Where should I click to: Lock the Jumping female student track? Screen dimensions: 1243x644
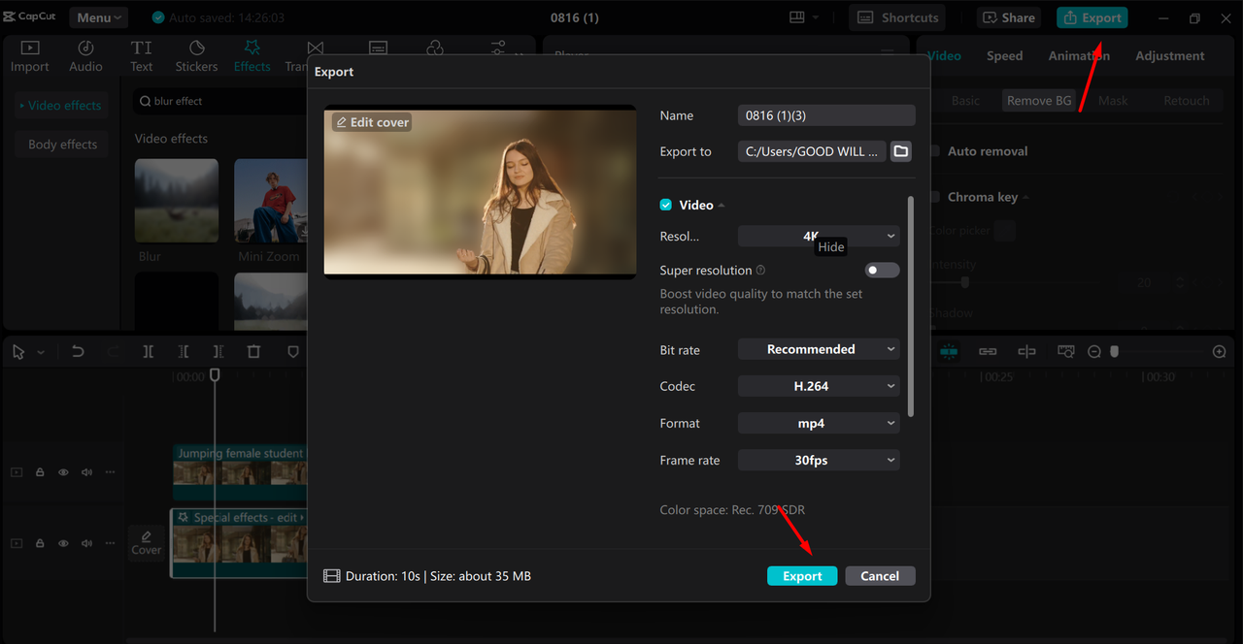[x=40, y=472]
